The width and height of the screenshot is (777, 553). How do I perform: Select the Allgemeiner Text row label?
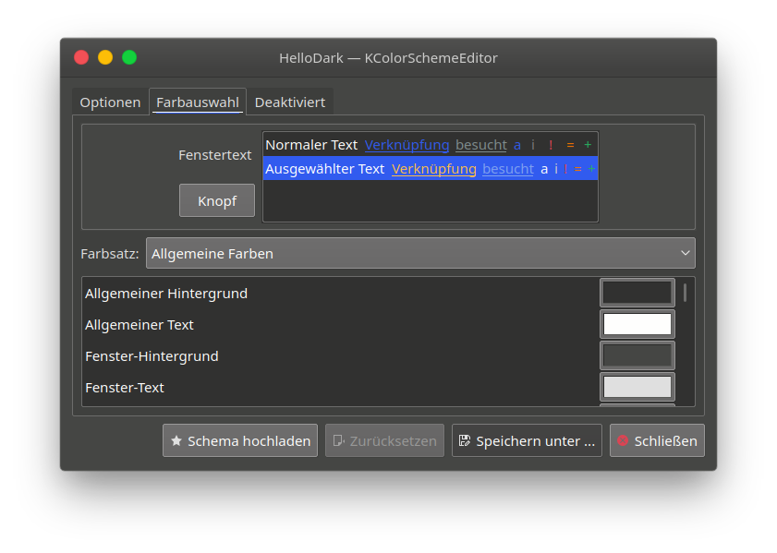pyautogui.click(x=140, y=325)
